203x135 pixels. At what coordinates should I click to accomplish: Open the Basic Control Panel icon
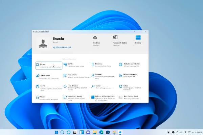[x=120, y=97]
